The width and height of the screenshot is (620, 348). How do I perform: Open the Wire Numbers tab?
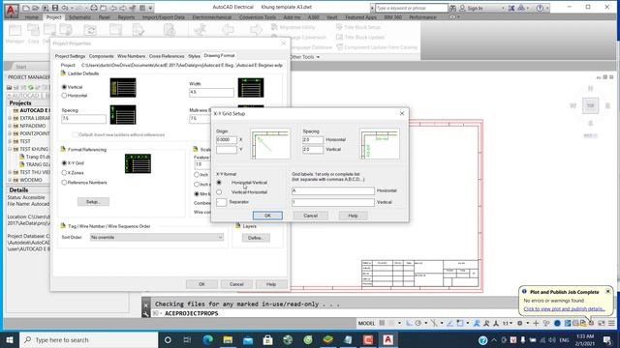[x=132, y=56]
